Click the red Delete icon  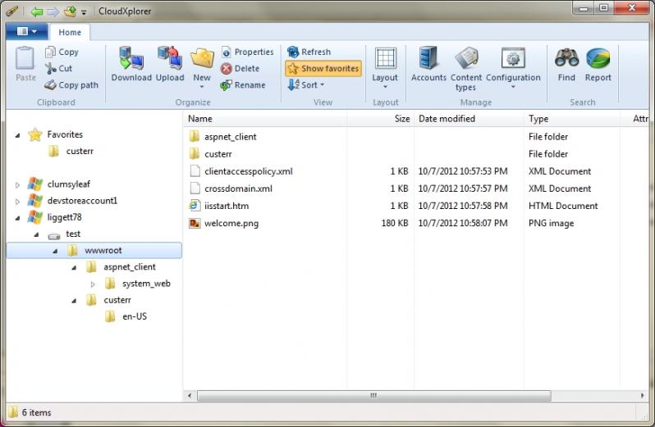(226, 68)
